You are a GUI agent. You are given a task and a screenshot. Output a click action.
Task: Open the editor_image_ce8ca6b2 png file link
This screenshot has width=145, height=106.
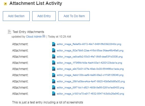pyautogui.click(x=90, y=56)
